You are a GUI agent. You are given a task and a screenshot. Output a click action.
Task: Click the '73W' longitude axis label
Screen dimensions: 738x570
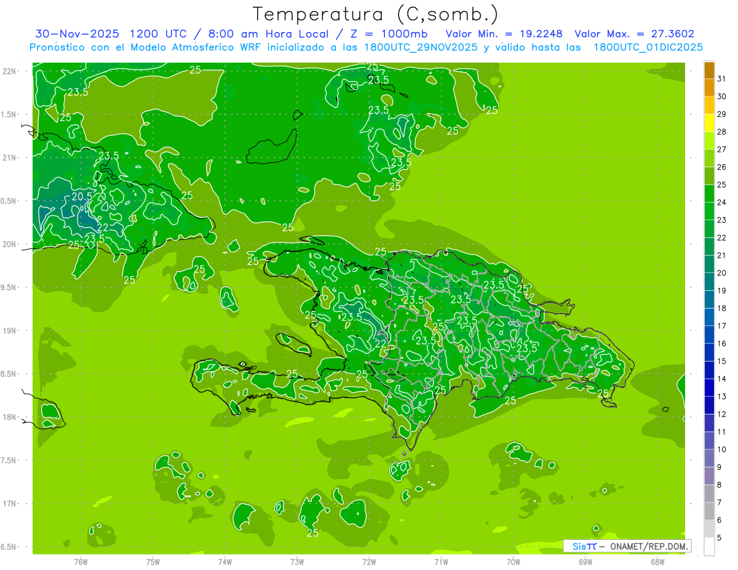(x=297, y=561)
